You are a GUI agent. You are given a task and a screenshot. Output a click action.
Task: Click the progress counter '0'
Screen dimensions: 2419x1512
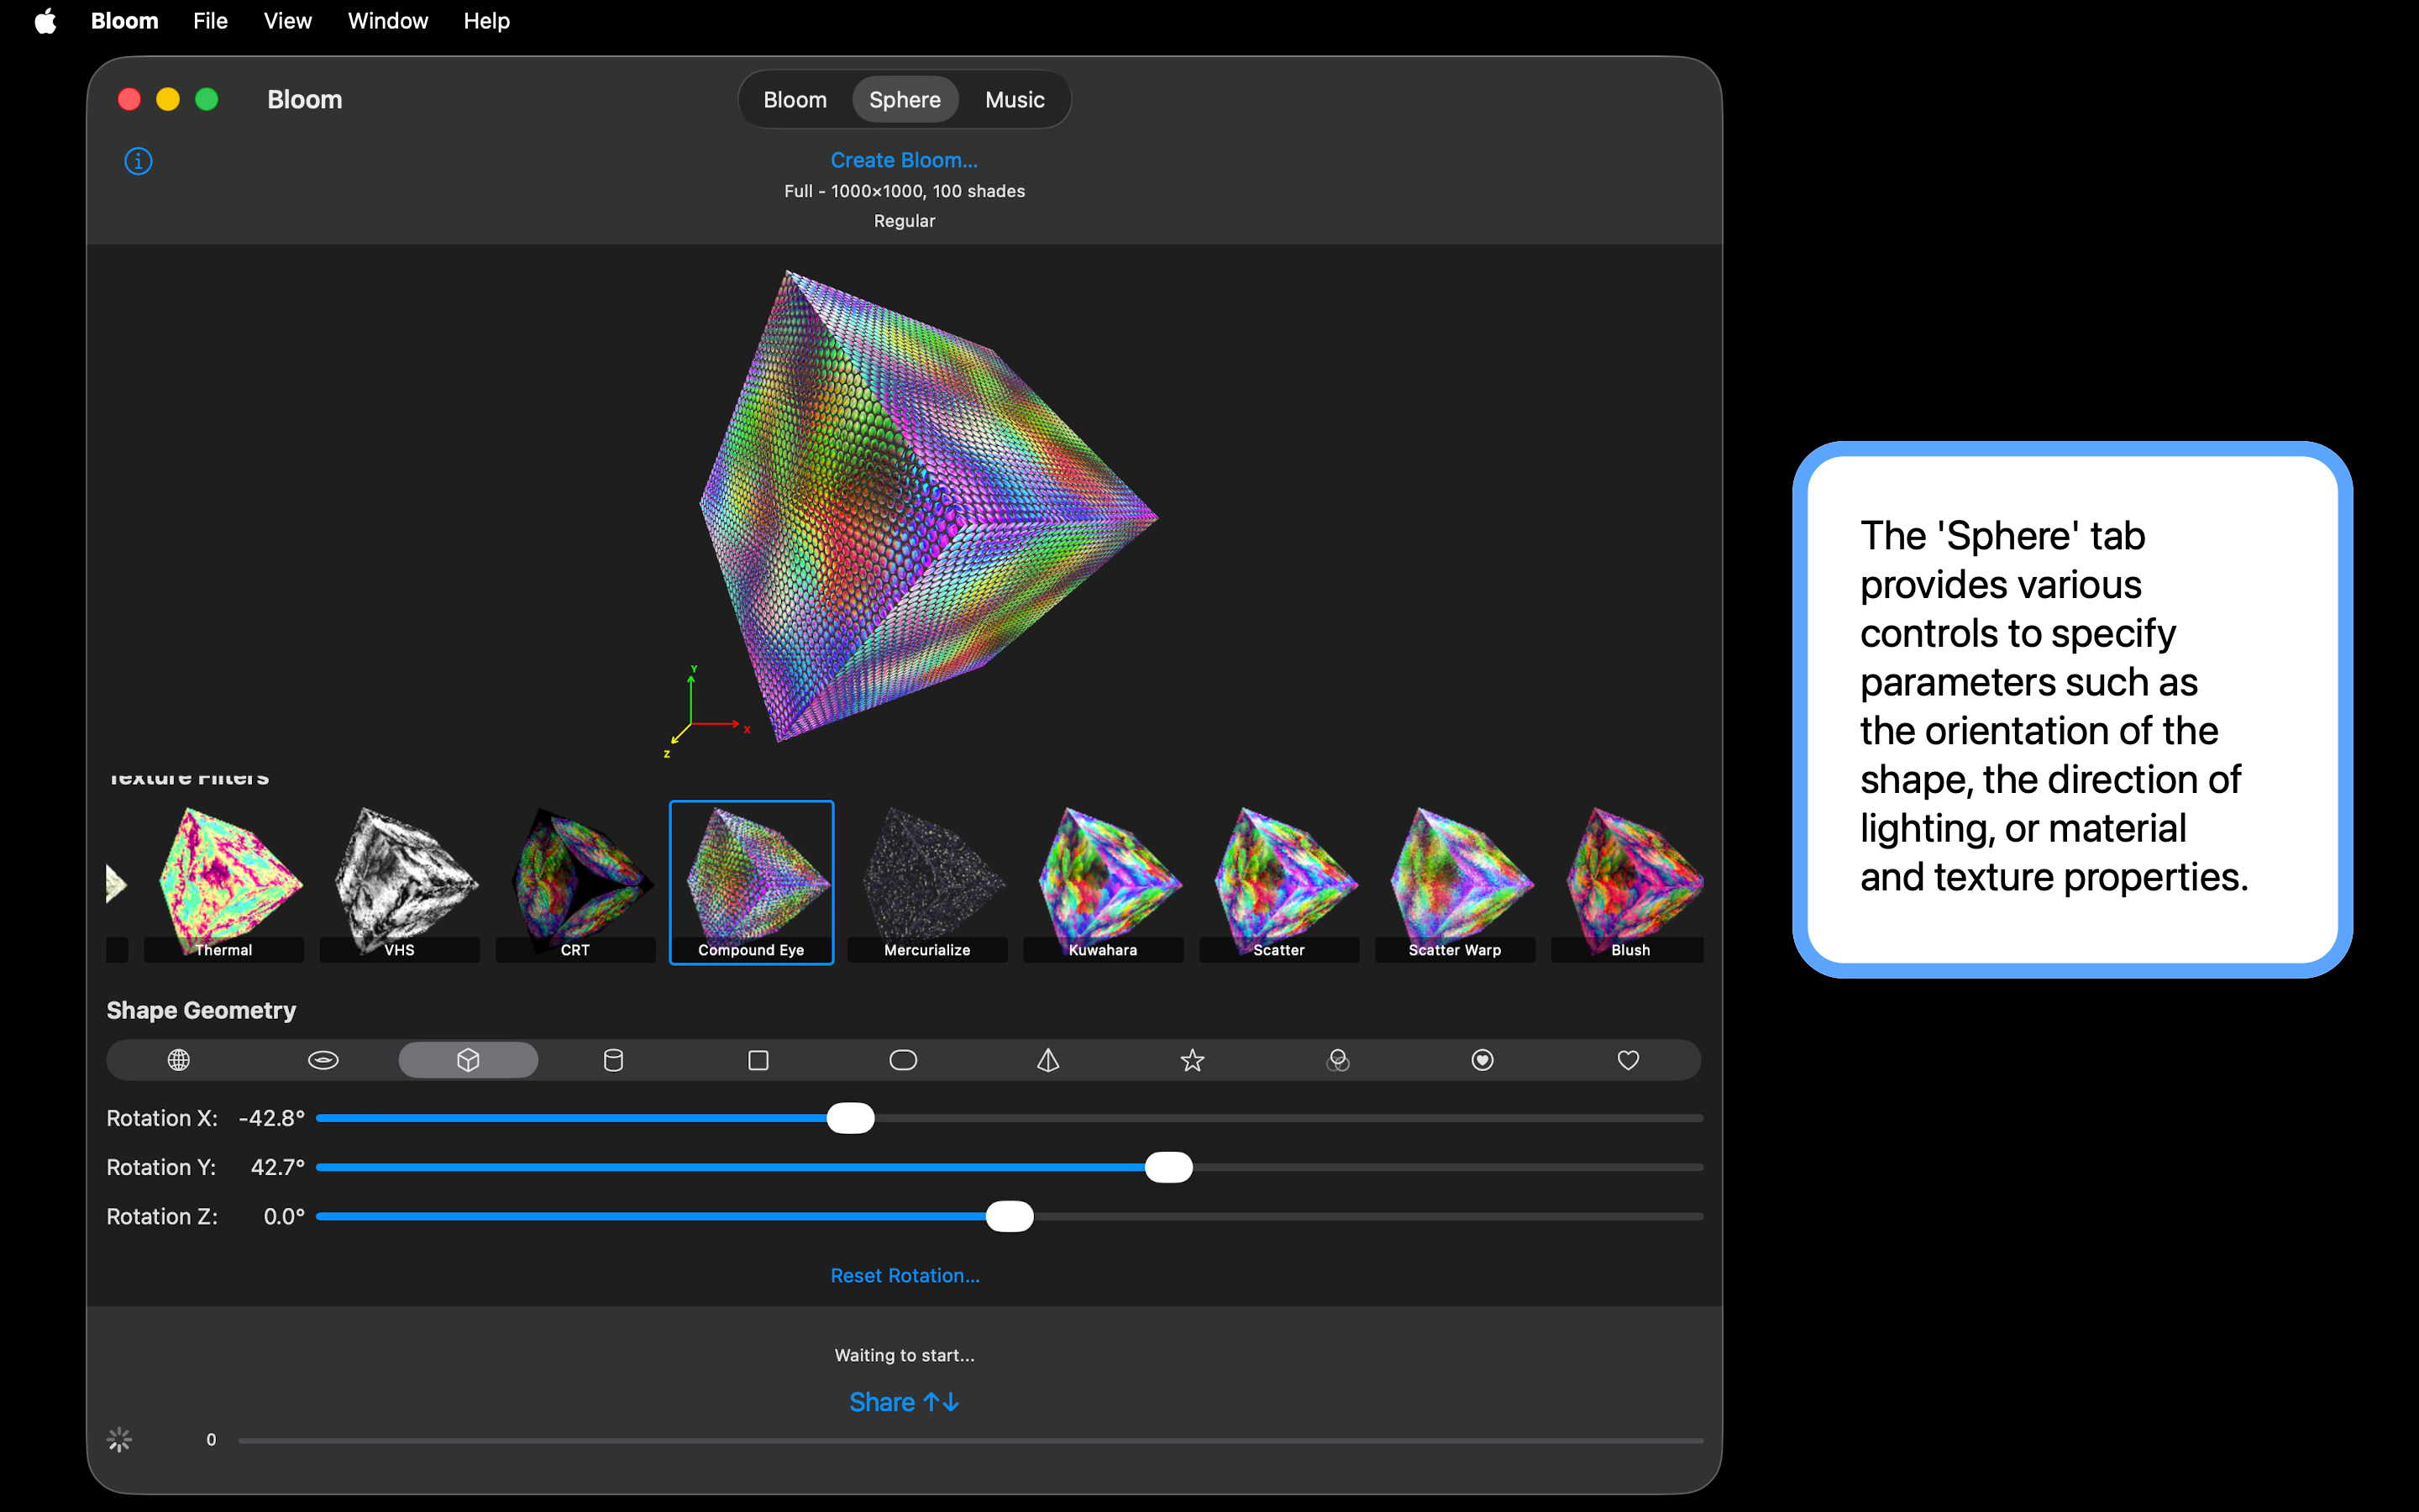(x=211, y=1440)
